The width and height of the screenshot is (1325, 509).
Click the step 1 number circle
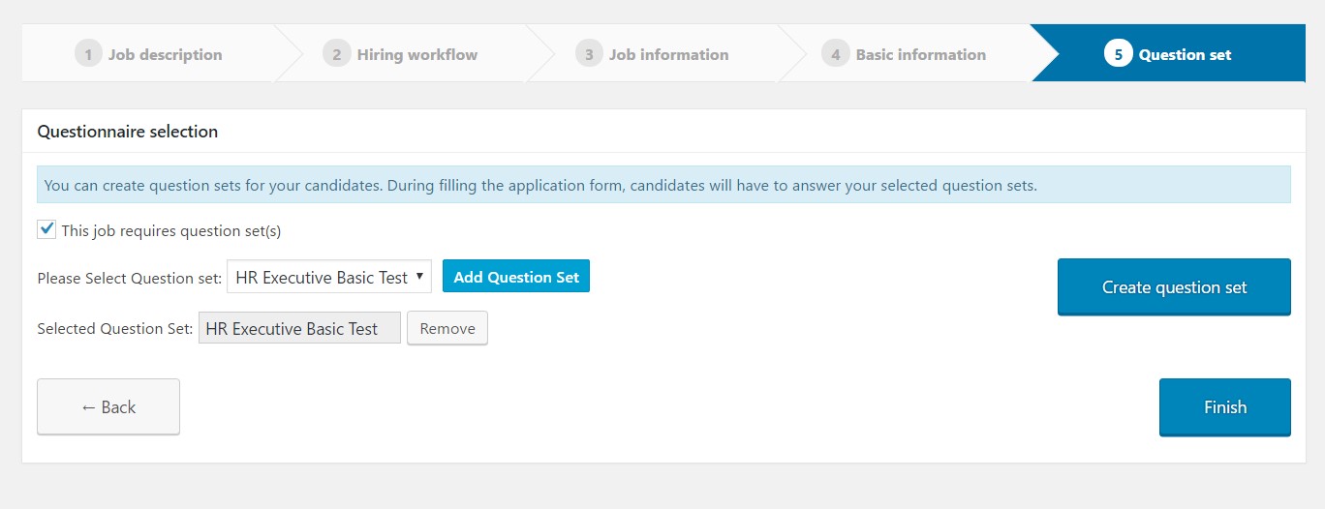coord(87,54)
